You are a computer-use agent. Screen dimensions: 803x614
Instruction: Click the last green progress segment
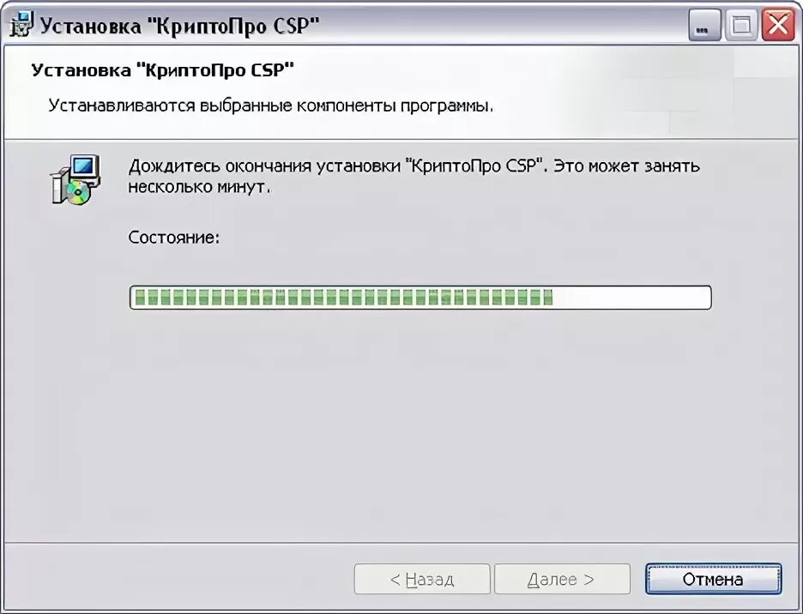click(x=548, y=297)
